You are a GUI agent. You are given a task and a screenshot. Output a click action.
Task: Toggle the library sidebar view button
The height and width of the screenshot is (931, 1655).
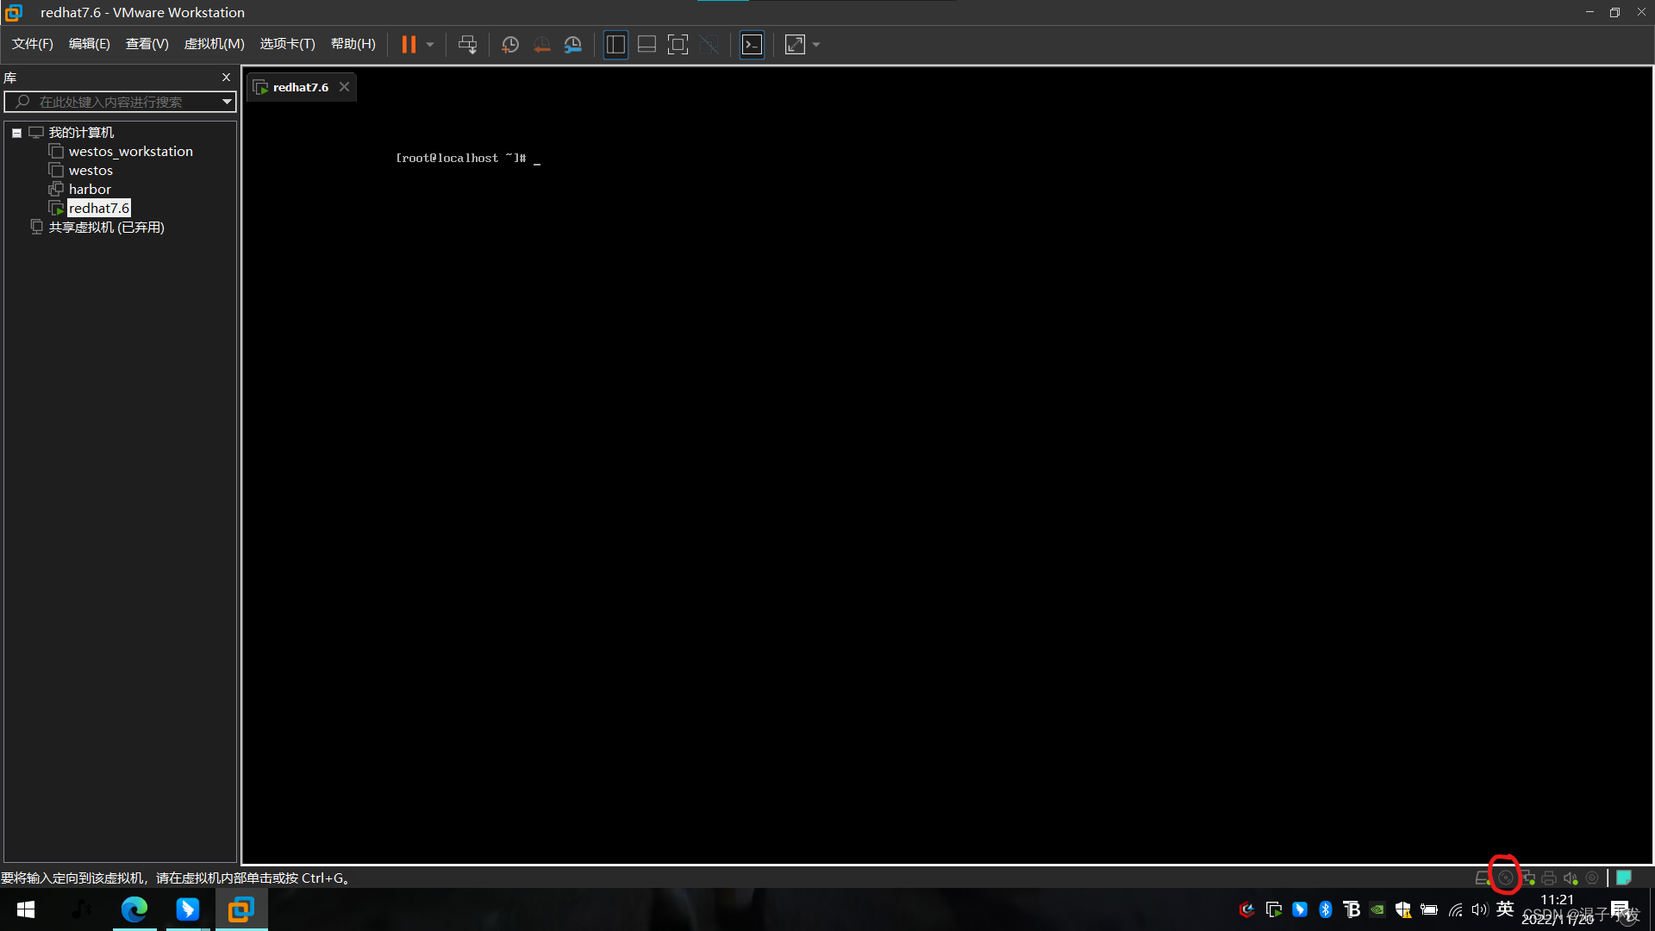(x=615, y=45)
